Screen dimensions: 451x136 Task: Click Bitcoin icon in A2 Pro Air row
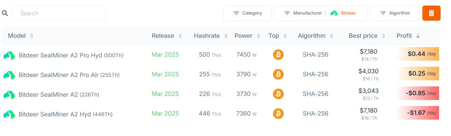278,74
